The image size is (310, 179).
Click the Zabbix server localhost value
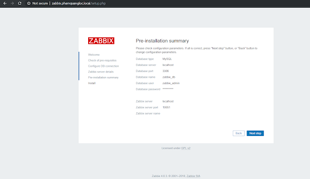(x=168, y=102)
